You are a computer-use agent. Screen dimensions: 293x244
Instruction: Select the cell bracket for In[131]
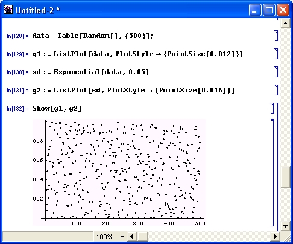point(276,90)
